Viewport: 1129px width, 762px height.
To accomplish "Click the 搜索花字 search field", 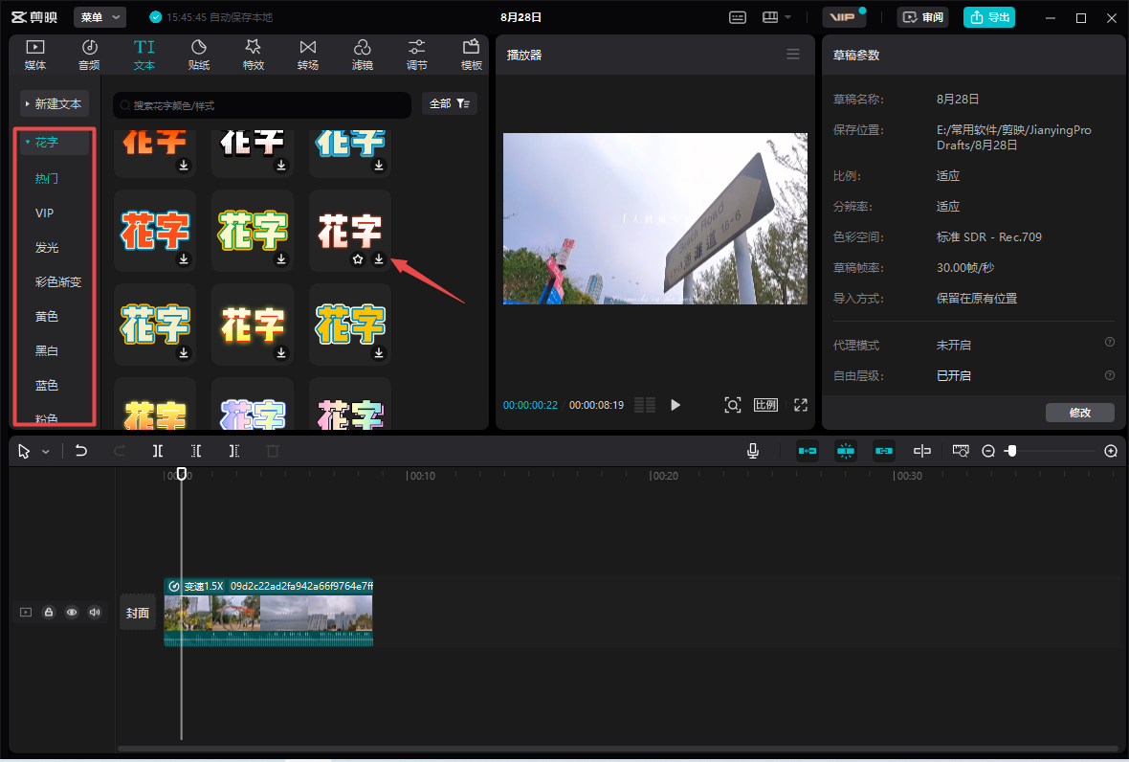I will pyautogui.click(x=263, y=105).
